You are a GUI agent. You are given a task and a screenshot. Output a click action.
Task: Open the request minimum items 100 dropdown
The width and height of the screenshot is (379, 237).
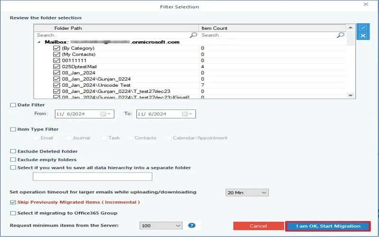click(161, 226)
